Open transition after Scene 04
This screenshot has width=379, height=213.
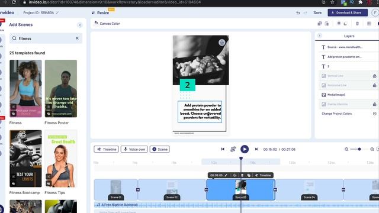click(343, 190)
